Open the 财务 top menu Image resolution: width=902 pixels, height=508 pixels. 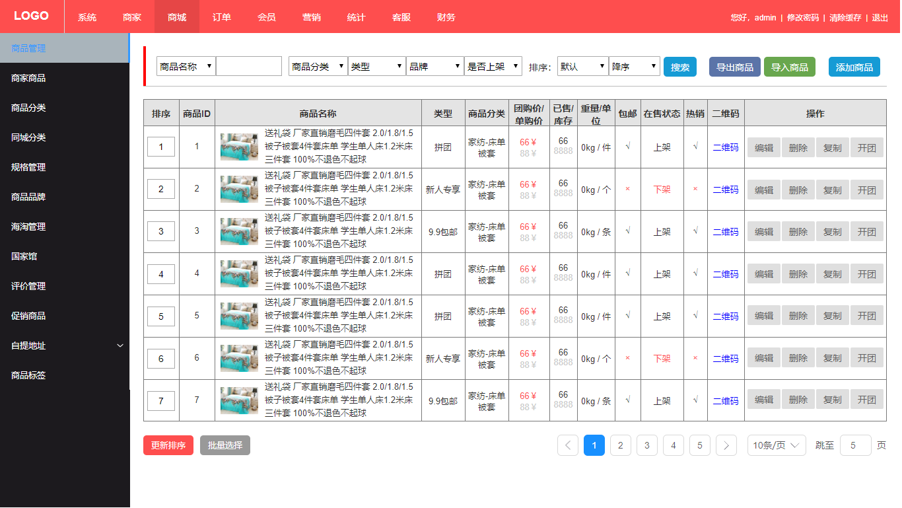(x=446, y=17)
